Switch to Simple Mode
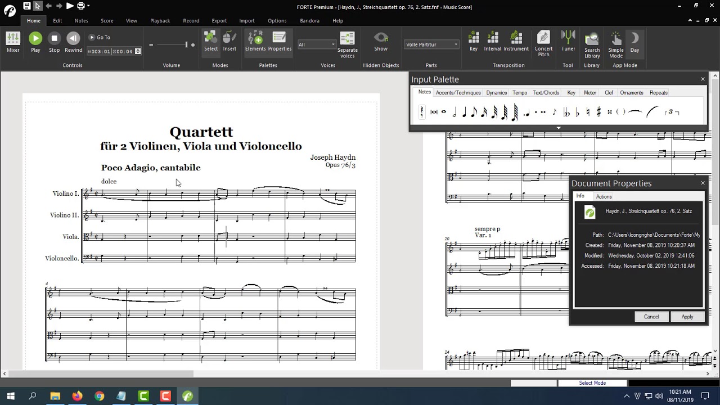The height and width of the screenshot is (405, 720). click(616, 45)
